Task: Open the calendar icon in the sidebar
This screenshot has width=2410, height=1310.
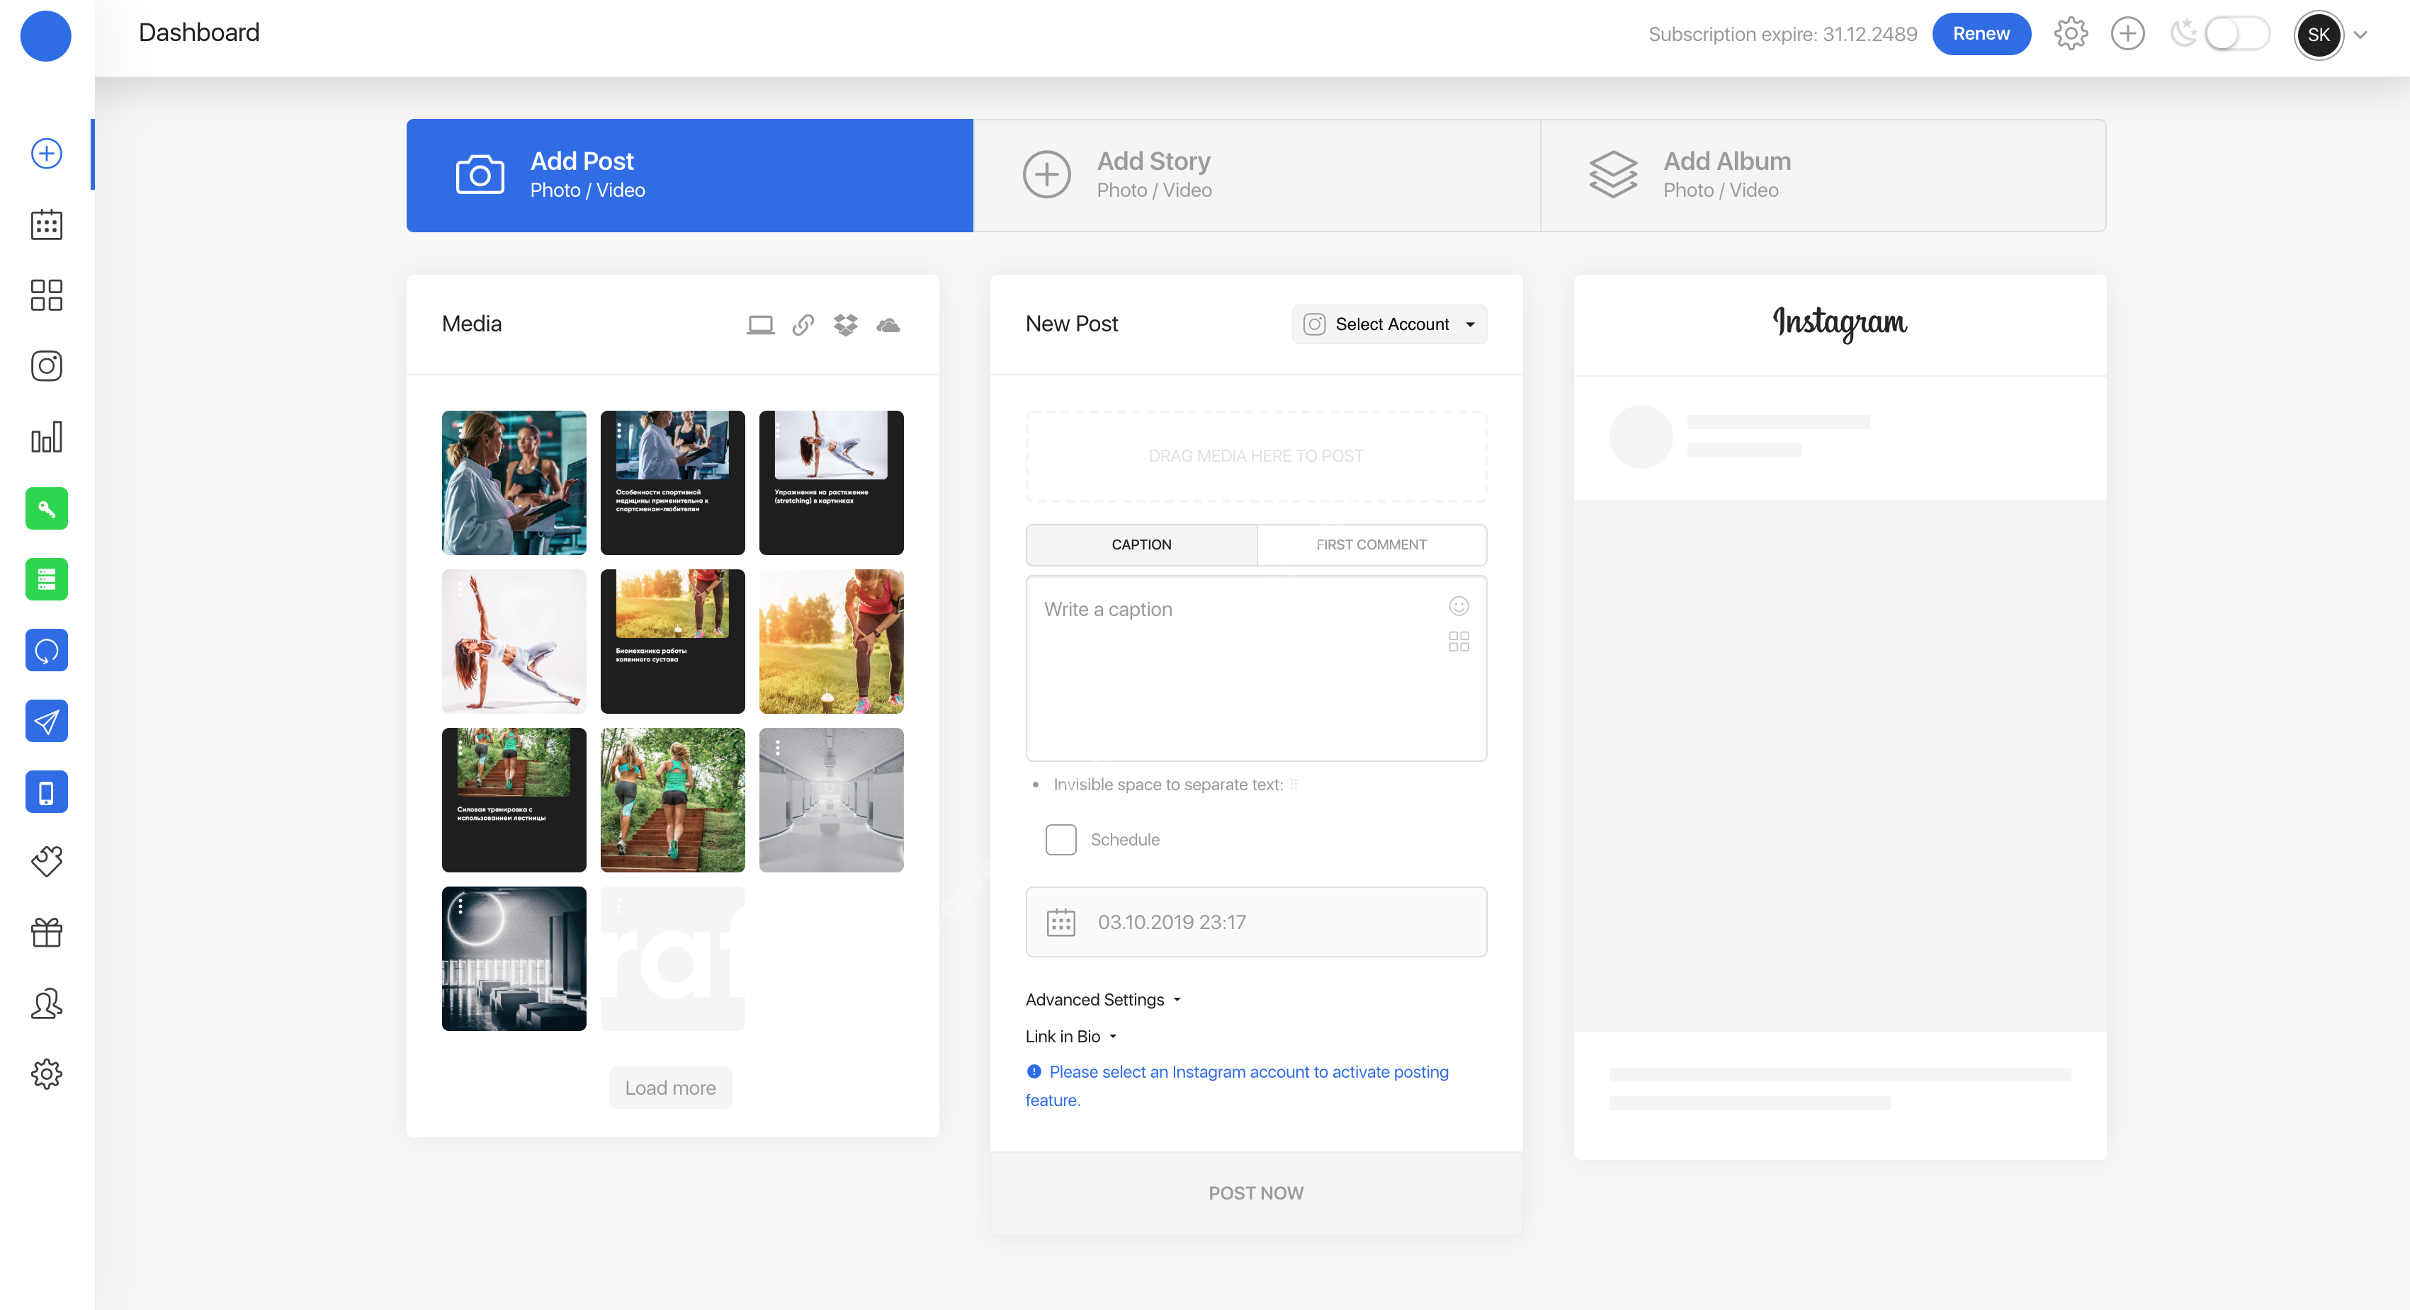Action: [46, 224]
